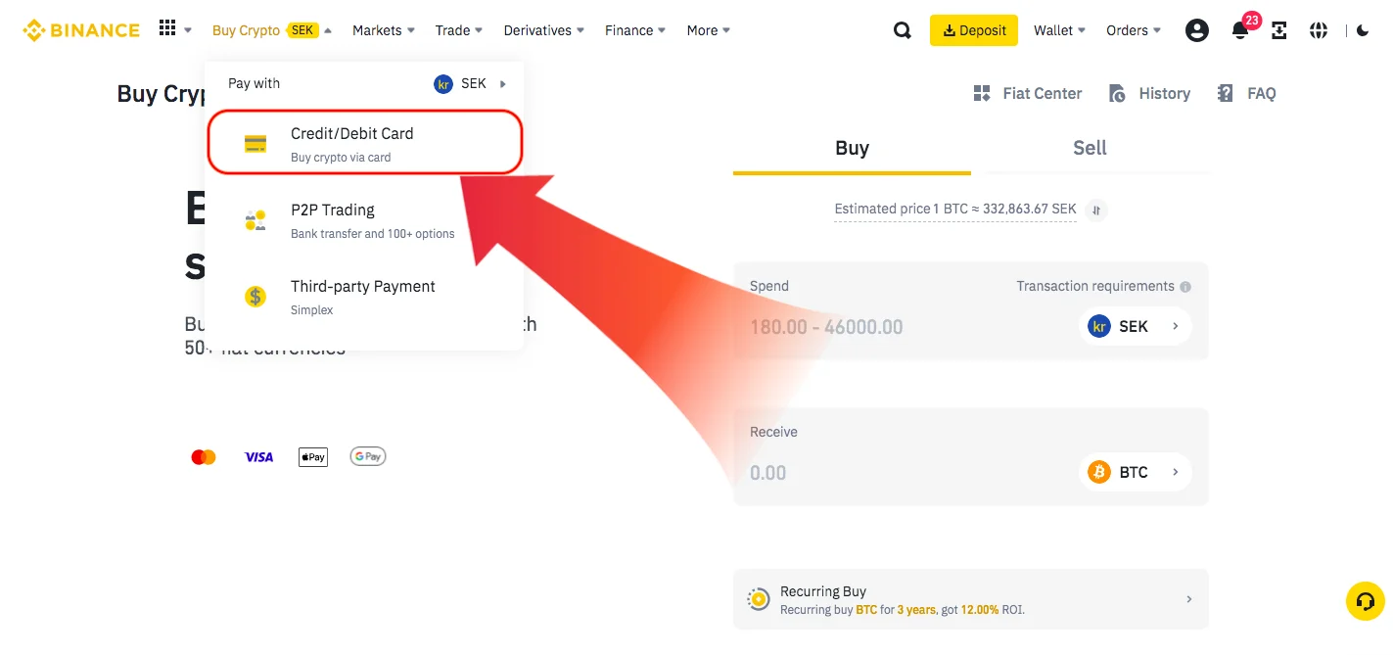Expand the Pay with SEK currency submenu
1393x655 pixels.
tap(471, 83)
